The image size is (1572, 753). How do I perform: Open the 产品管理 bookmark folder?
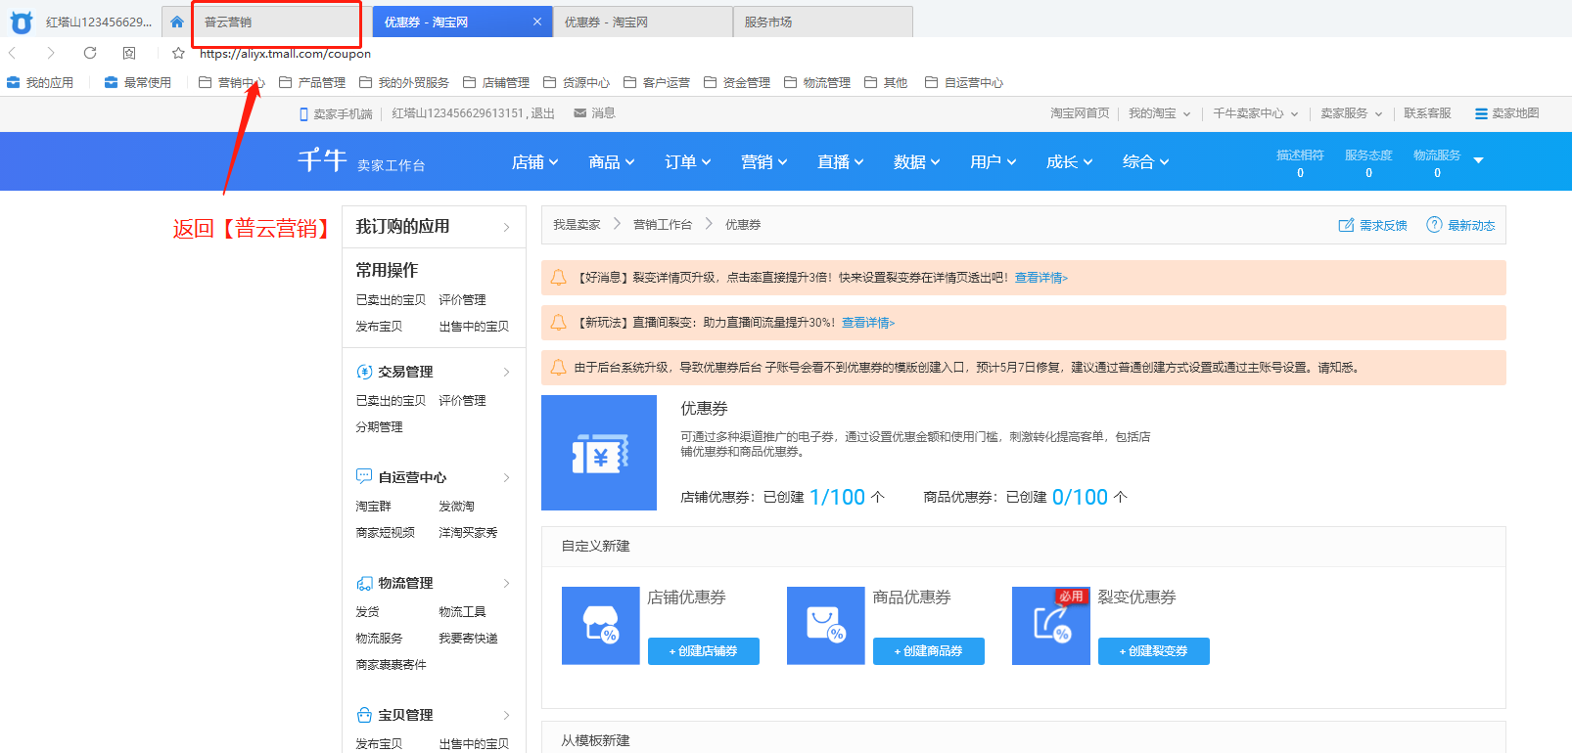[312, 82]
